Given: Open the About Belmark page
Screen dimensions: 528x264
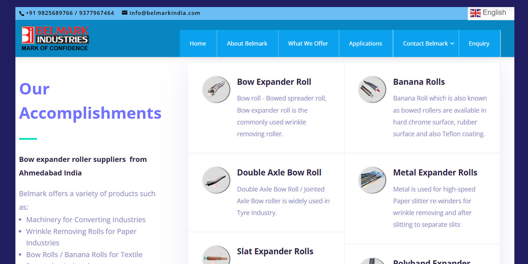Looking at the screenshot, I should coord(247,44).
